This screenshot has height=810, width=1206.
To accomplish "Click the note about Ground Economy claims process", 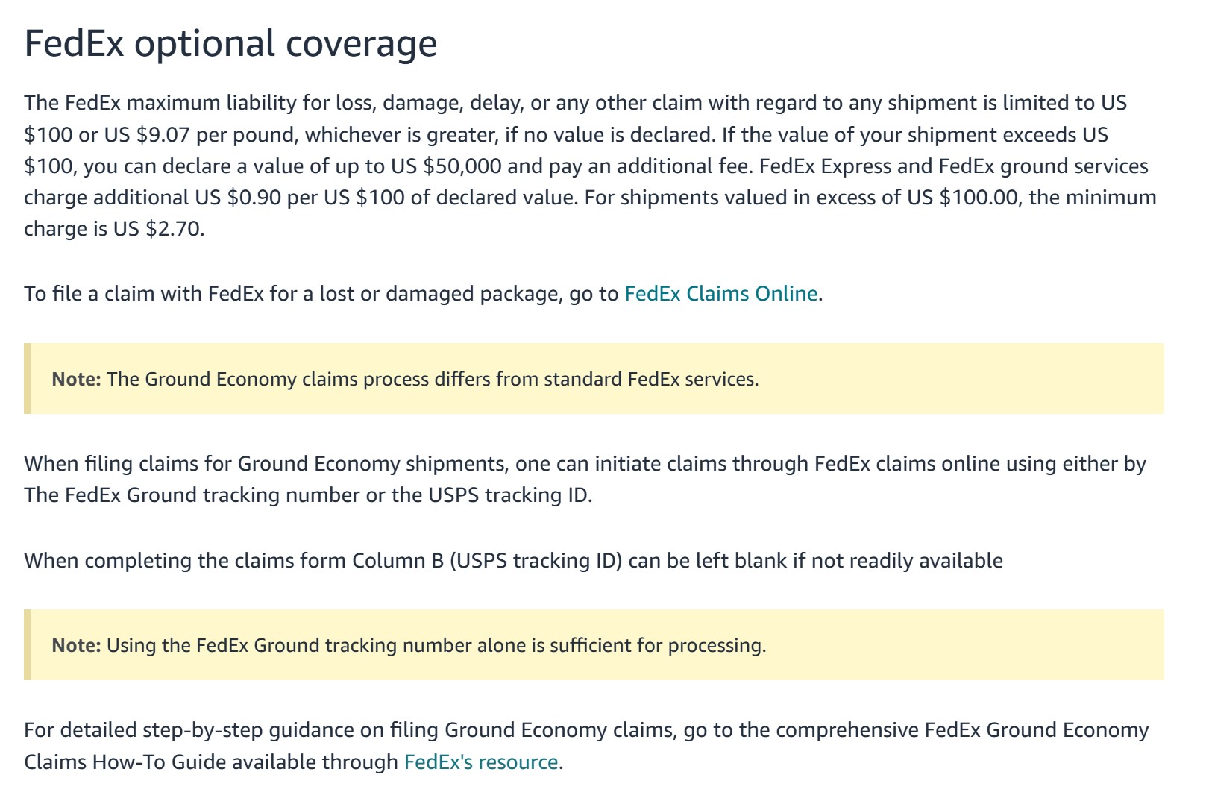I will pos(594,379).
